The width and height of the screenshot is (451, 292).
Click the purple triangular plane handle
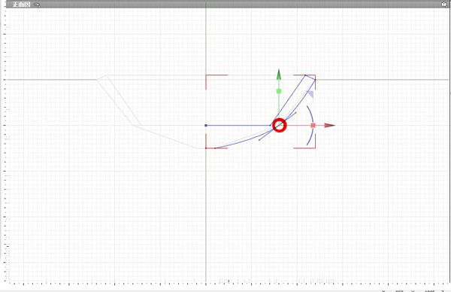pos(310,94)
